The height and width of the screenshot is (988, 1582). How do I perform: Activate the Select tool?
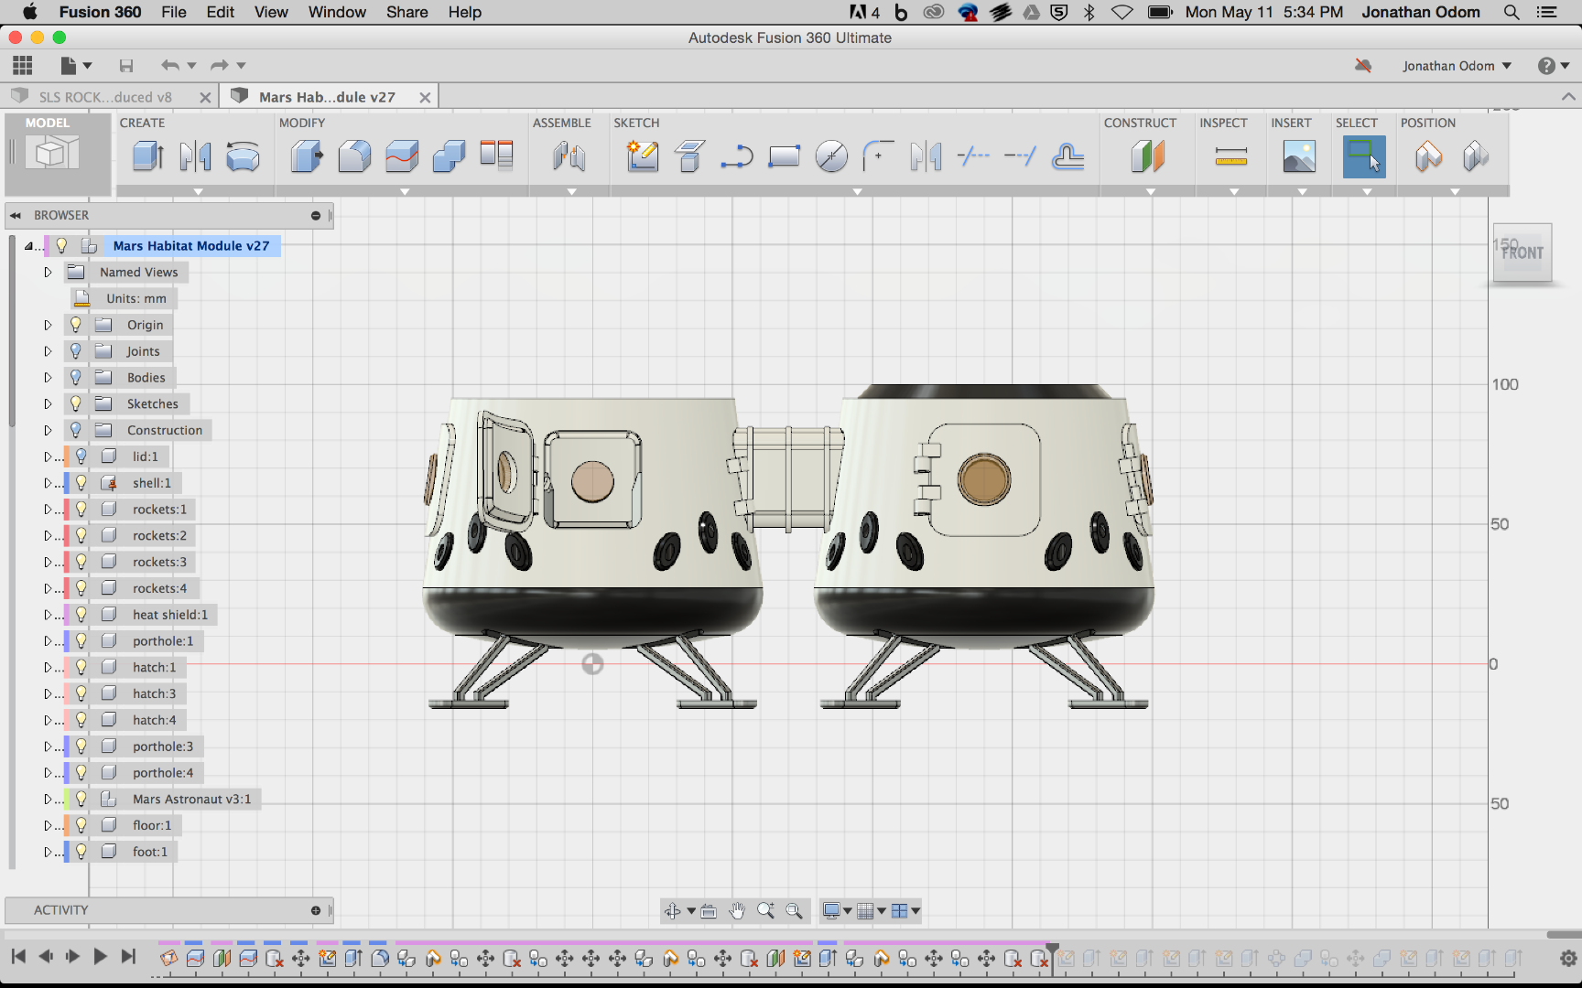(x=1364, y=156)
